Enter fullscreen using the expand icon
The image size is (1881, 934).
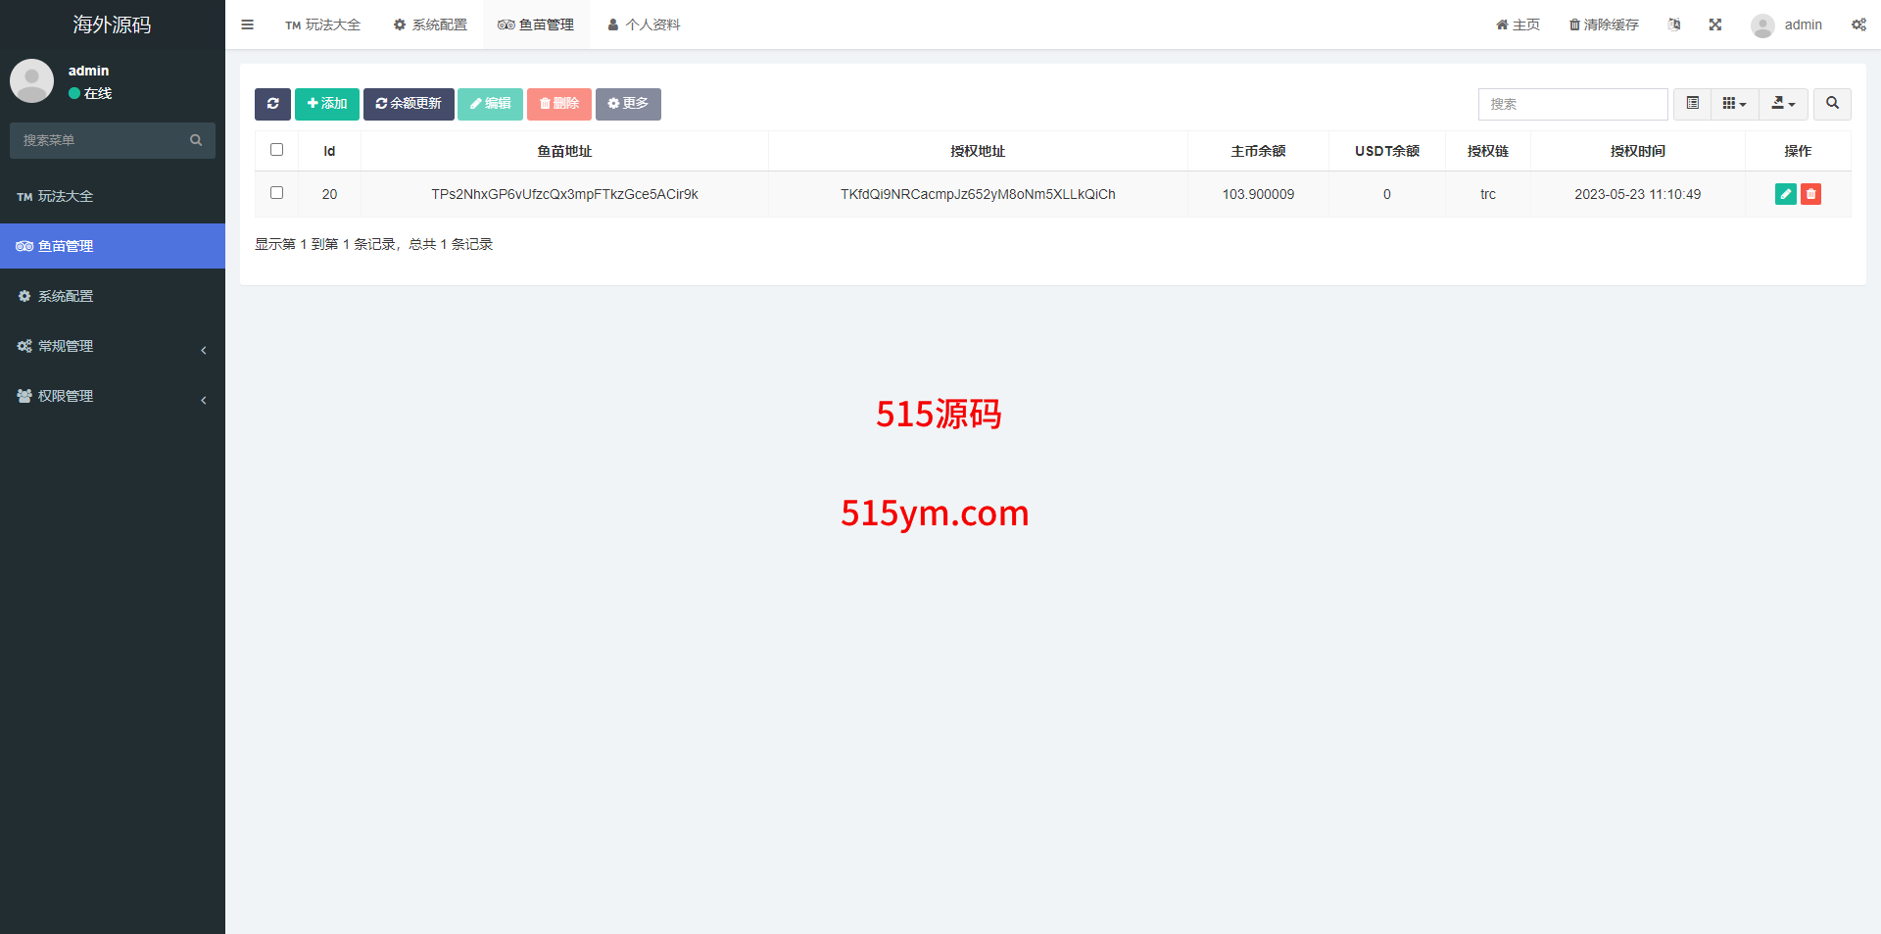(1714, 25)
